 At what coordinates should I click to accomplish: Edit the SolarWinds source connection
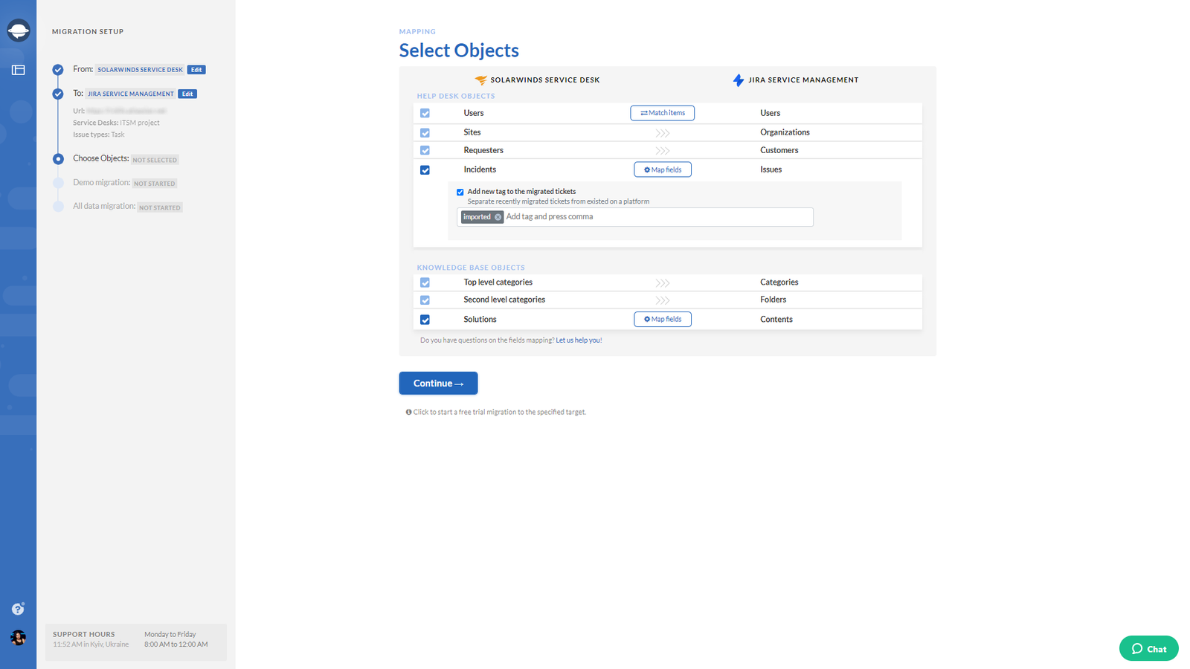point(196,70)
